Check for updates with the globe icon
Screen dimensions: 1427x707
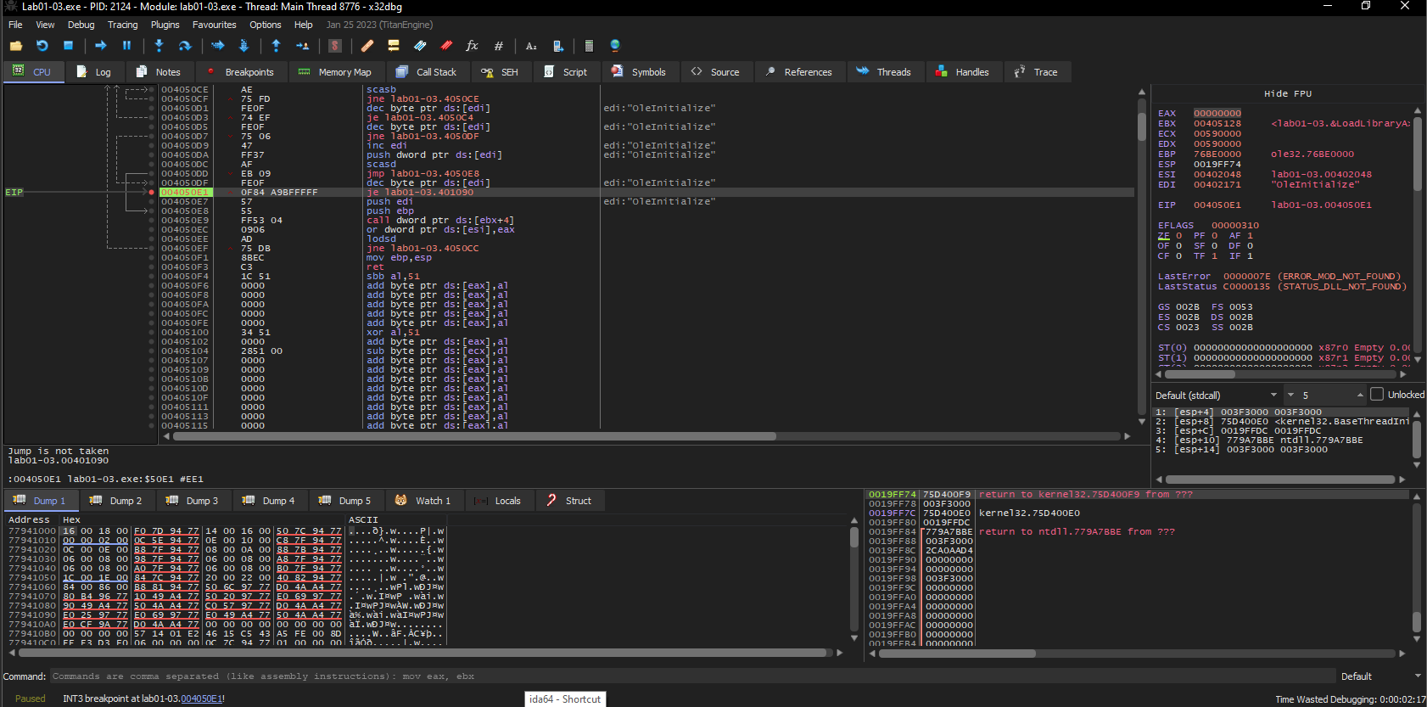[615, 46]
